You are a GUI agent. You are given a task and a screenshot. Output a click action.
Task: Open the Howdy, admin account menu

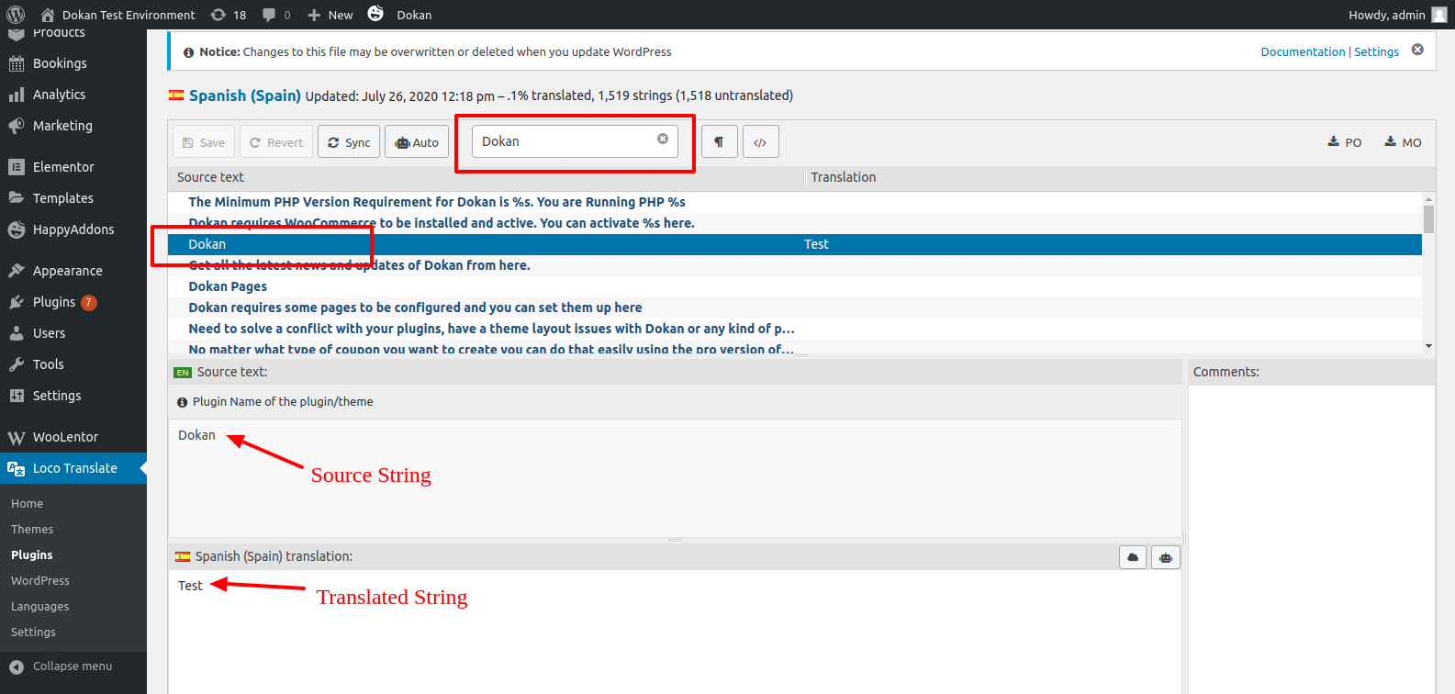tap(1397, 15)
